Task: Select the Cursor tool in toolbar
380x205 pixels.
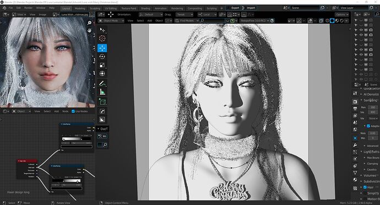Action: pos(102,38)
